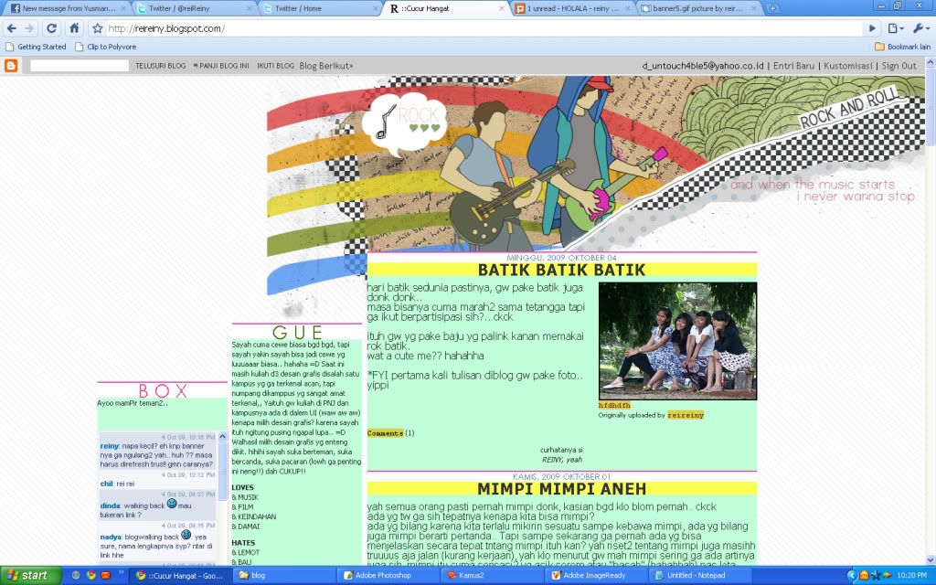This screenshot has width=936, height=585.
Task: Click the browser Back arrow
Action: click(11, 28)
